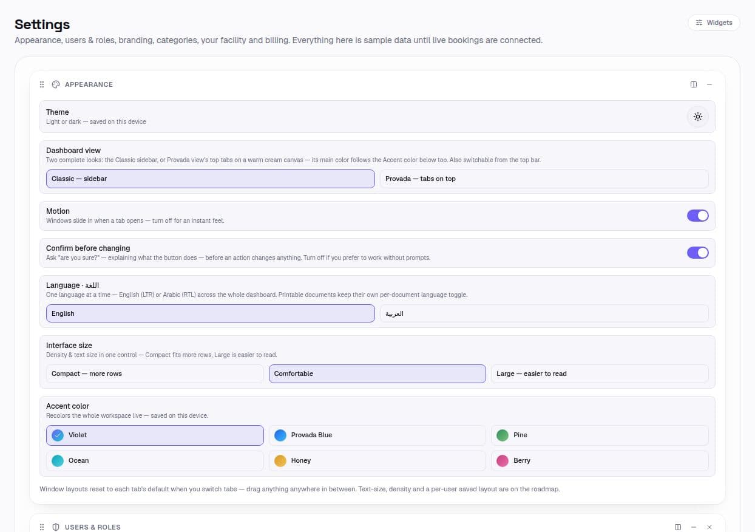This screenshot has height=532, width=755.
Task: Close the Users & Roles panel
Action: 709,527
